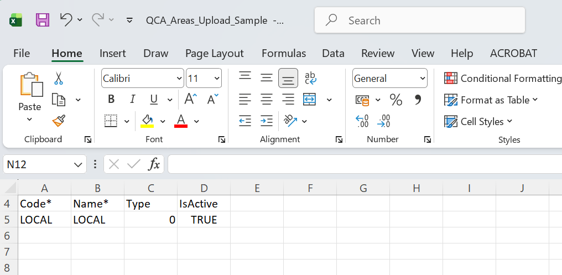
Task: Click in the Search box
Action: click(x=420, y=20)
